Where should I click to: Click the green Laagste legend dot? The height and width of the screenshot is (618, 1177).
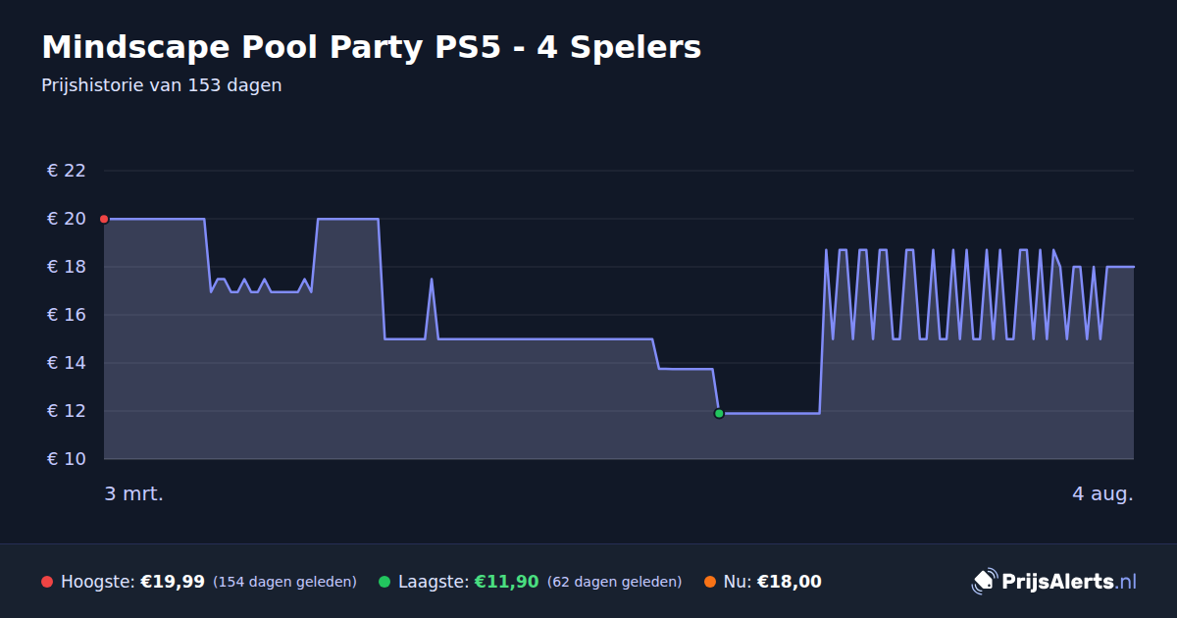[x=384, y=582]
